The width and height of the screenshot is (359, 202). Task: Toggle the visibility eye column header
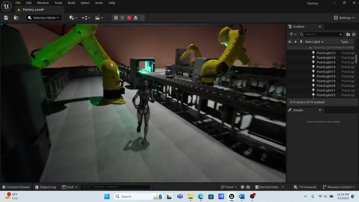(x=290, y=42)
